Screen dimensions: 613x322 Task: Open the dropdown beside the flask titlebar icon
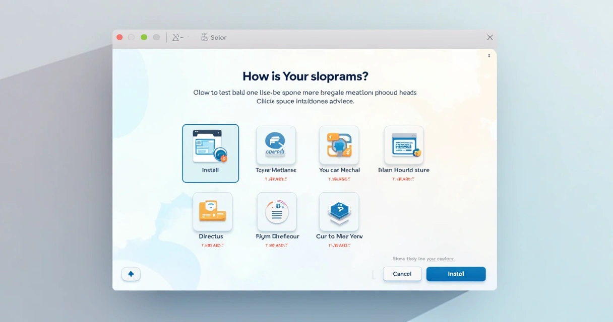[x=182, y=37]
